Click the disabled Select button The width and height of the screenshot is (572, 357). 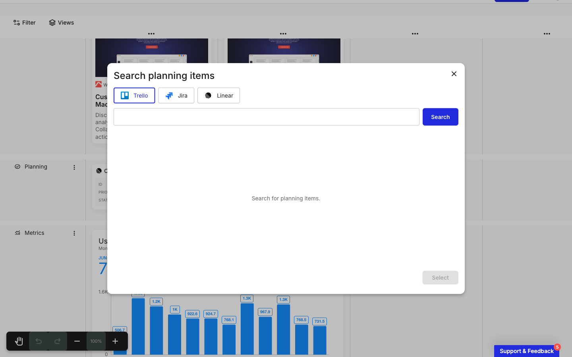pyautogui.click(x=440, y=278)
